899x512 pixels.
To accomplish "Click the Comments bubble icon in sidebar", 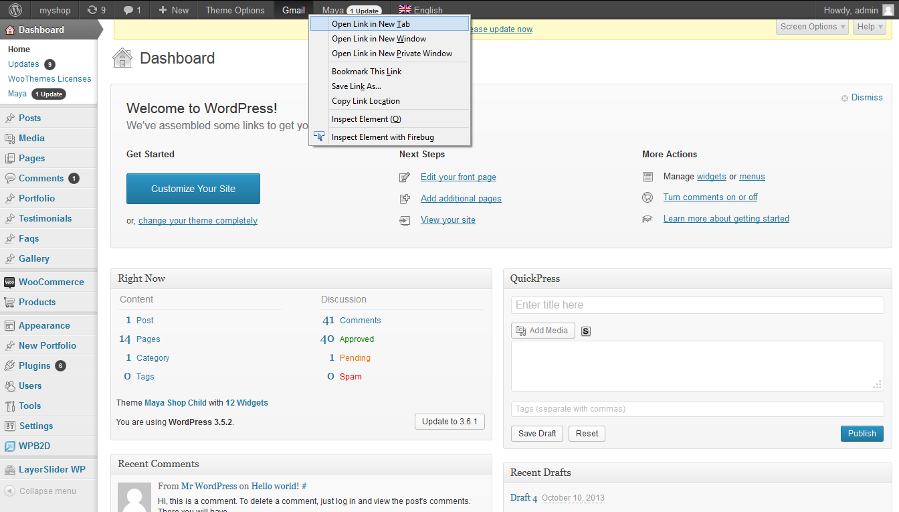I will tap(9, 178).
